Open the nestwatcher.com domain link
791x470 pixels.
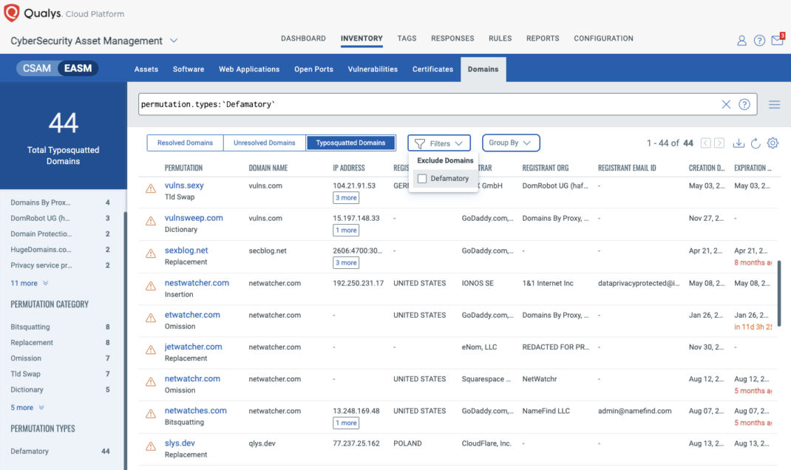(x=195, y=282)
